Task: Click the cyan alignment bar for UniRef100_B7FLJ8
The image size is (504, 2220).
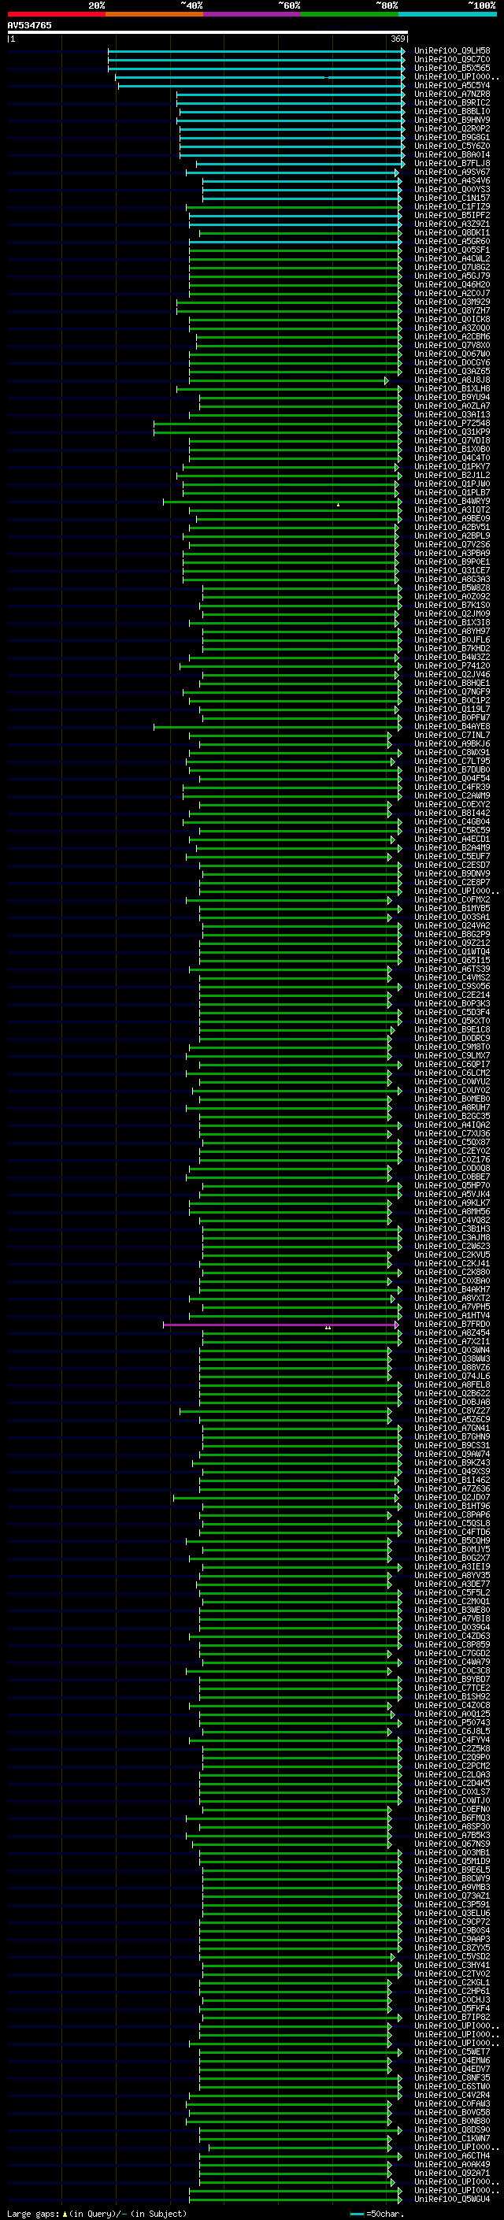Action: point(300,164)
